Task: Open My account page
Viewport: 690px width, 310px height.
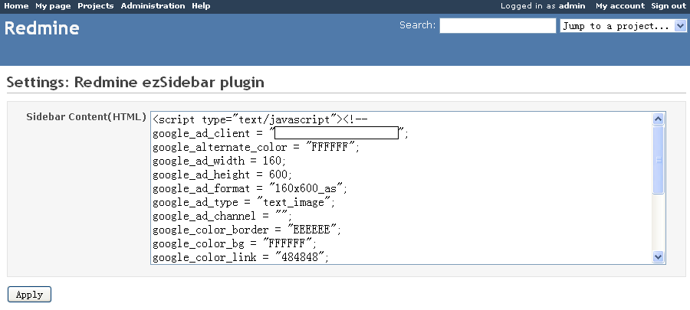Action: point(619,6)
